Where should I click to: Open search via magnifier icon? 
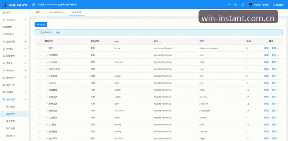(229, 4)
